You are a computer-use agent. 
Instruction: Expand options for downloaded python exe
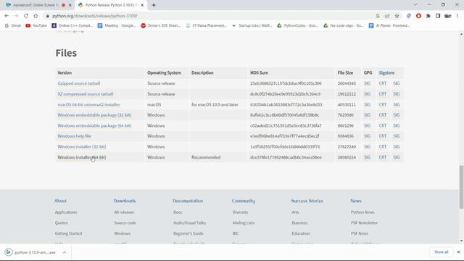65,252
